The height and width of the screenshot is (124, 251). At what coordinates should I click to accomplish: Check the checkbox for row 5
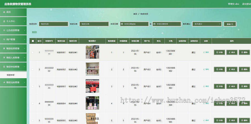tap(33, 120)
